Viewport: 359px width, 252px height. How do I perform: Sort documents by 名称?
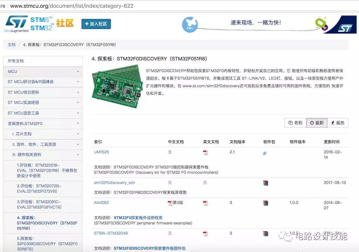tap(295, 123)
